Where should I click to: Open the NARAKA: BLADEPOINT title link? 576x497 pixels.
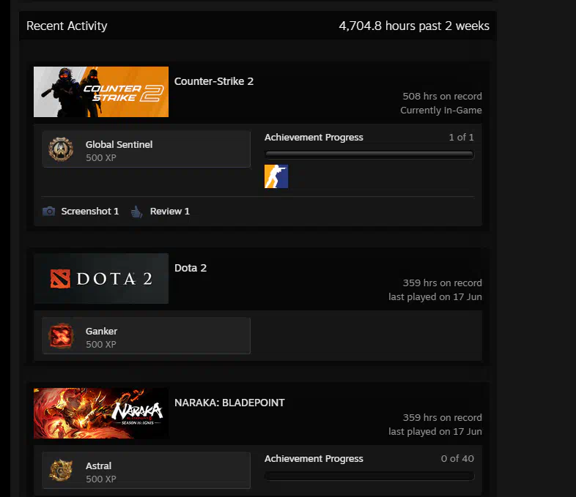coord(229,403)
